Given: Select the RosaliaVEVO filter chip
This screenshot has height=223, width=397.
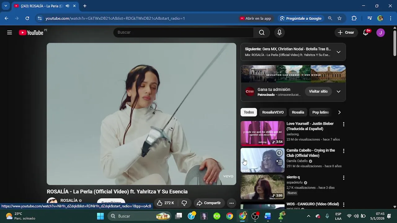Looking at the screenshot, I should (273, 112).
